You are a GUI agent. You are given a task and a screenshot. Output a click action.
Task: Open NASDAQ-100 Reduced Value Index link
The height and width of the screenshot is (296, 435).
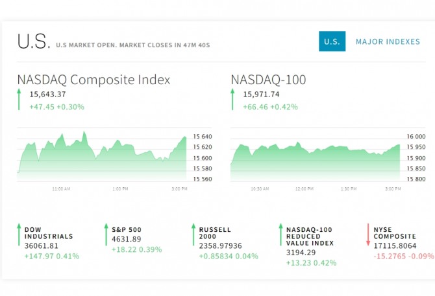coord(310,236)
